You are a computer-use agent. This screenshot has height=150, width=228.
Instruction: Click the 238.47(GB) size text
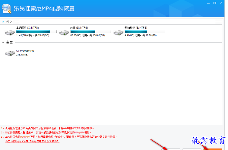click(22, 55)
